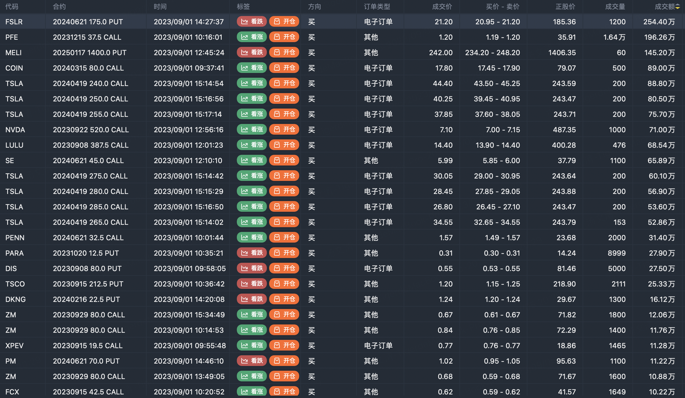Click the 订单类型 column header
Viewport: 685px width, 398px height.
[x=377, y=7]
